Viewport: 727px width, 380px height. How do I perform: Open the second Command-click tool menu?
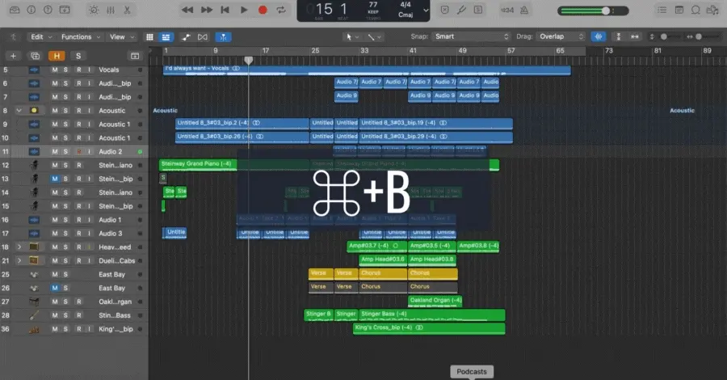[x=375, y=36]
